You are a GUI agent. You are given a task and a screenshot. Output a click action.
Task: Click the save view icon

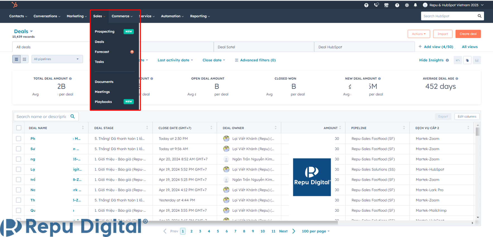pos(477,60)
